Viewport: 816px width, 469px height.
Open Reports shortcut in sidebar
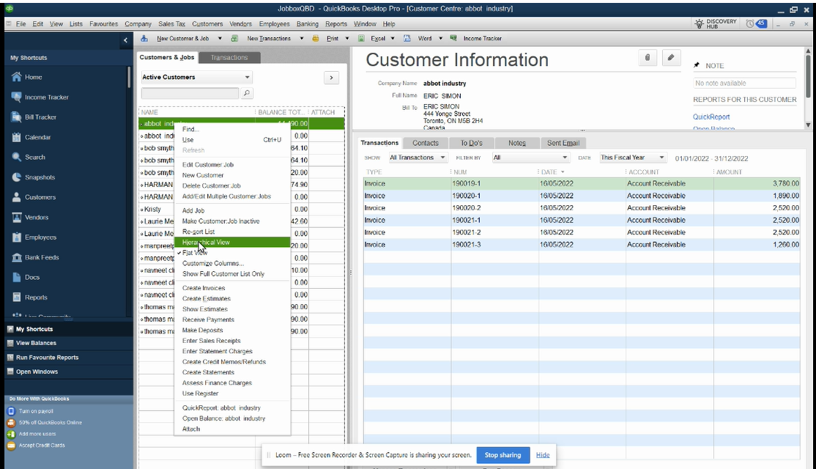[x=36, y=298]
